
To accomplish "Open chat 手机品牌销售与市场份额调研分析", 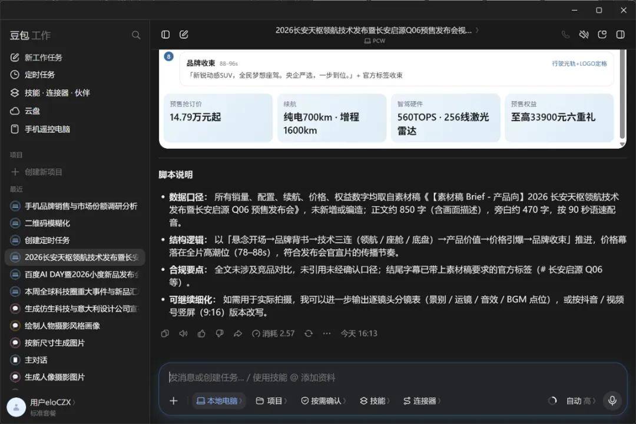I will pyautogui.click(x=75, y=206).
